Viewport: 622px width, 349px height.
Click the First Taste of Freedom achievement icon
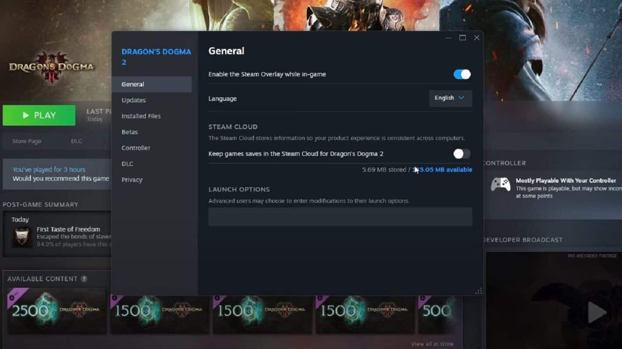point(21,237)
